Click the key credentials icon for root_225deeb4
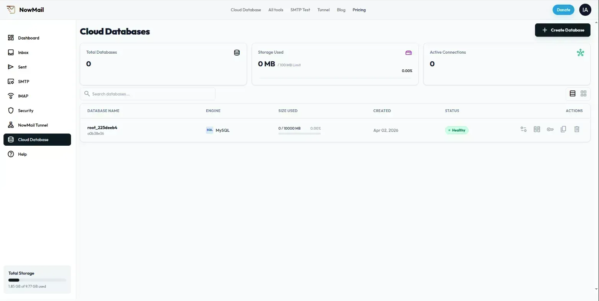This screenshot has height=301, width=599. click(x=550, y=130)
